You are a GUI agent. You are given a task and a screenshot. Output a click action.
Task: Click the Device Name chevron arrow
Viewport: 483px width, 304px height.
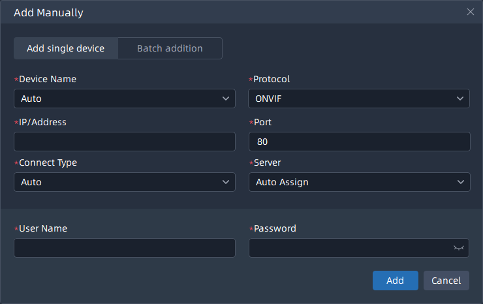(x=226, y=99)
